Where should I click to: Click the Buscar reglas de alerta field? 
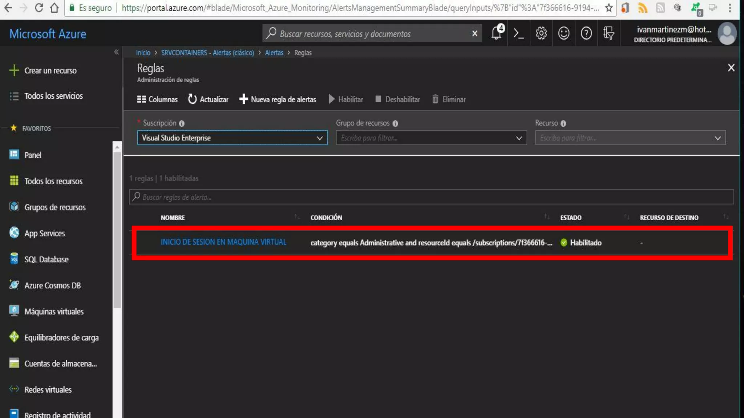click(431, 197)
